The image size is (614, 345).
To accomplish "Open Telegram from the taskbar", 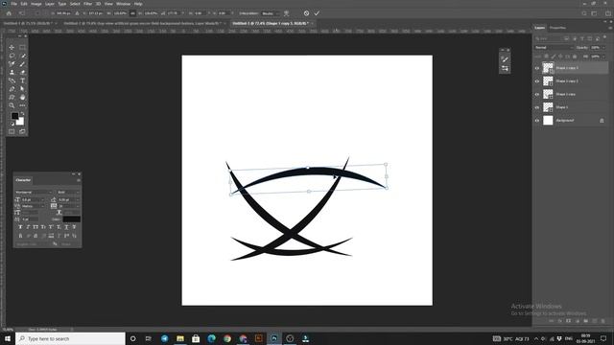I will pyautogui.click(x=164, y=338).
